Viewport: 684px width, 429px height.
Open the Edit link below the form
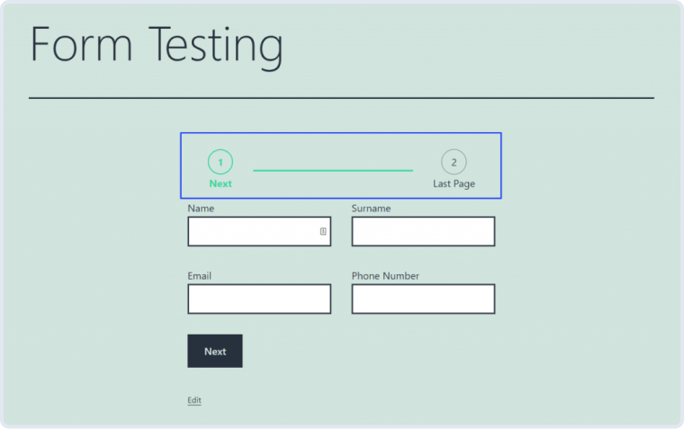194,400
